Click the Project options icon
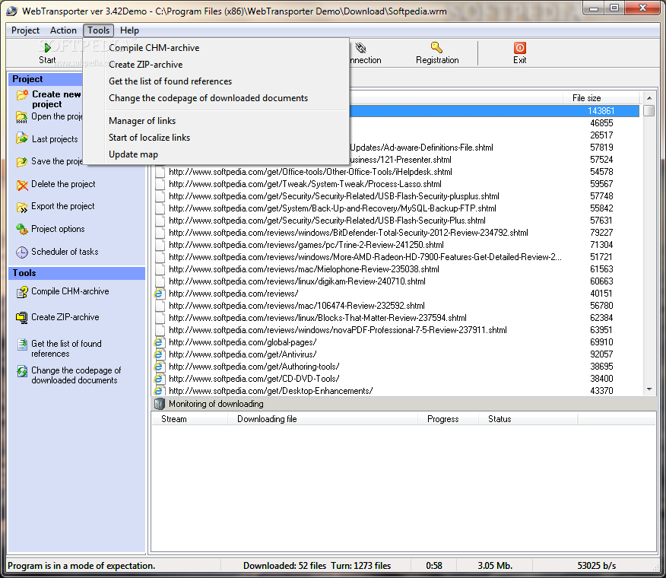 click(x=22, y=229)
